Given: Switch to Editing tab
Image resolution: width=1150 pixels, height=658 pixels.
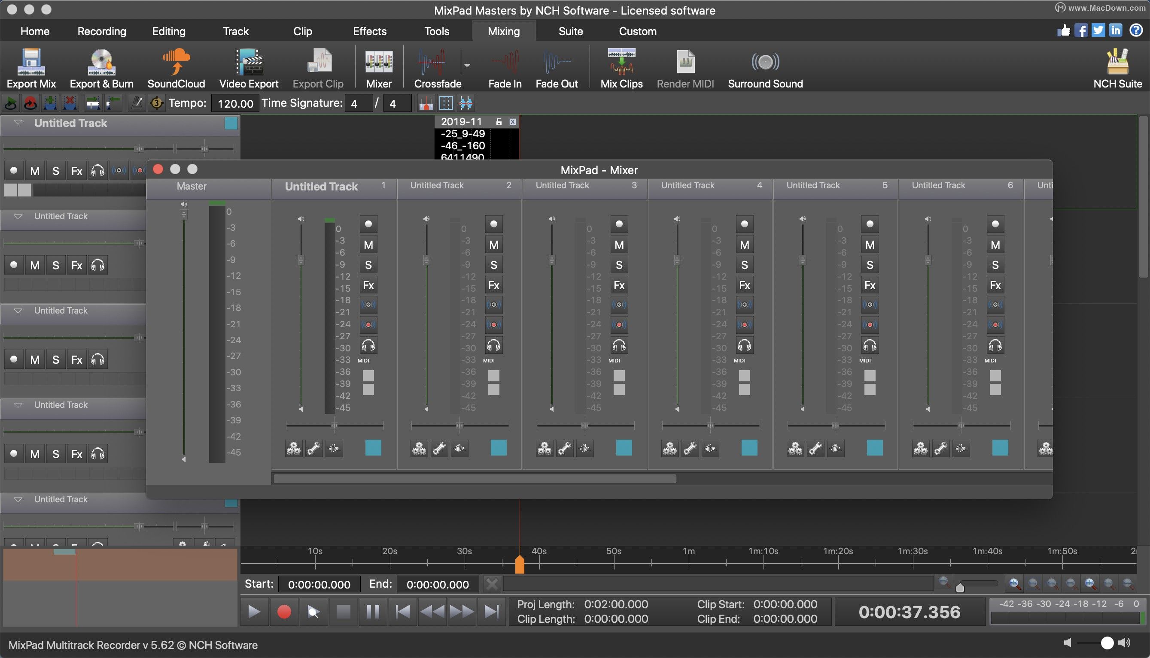Looking at the screenshot, I should pyautogui.click(x=169, y=31).
